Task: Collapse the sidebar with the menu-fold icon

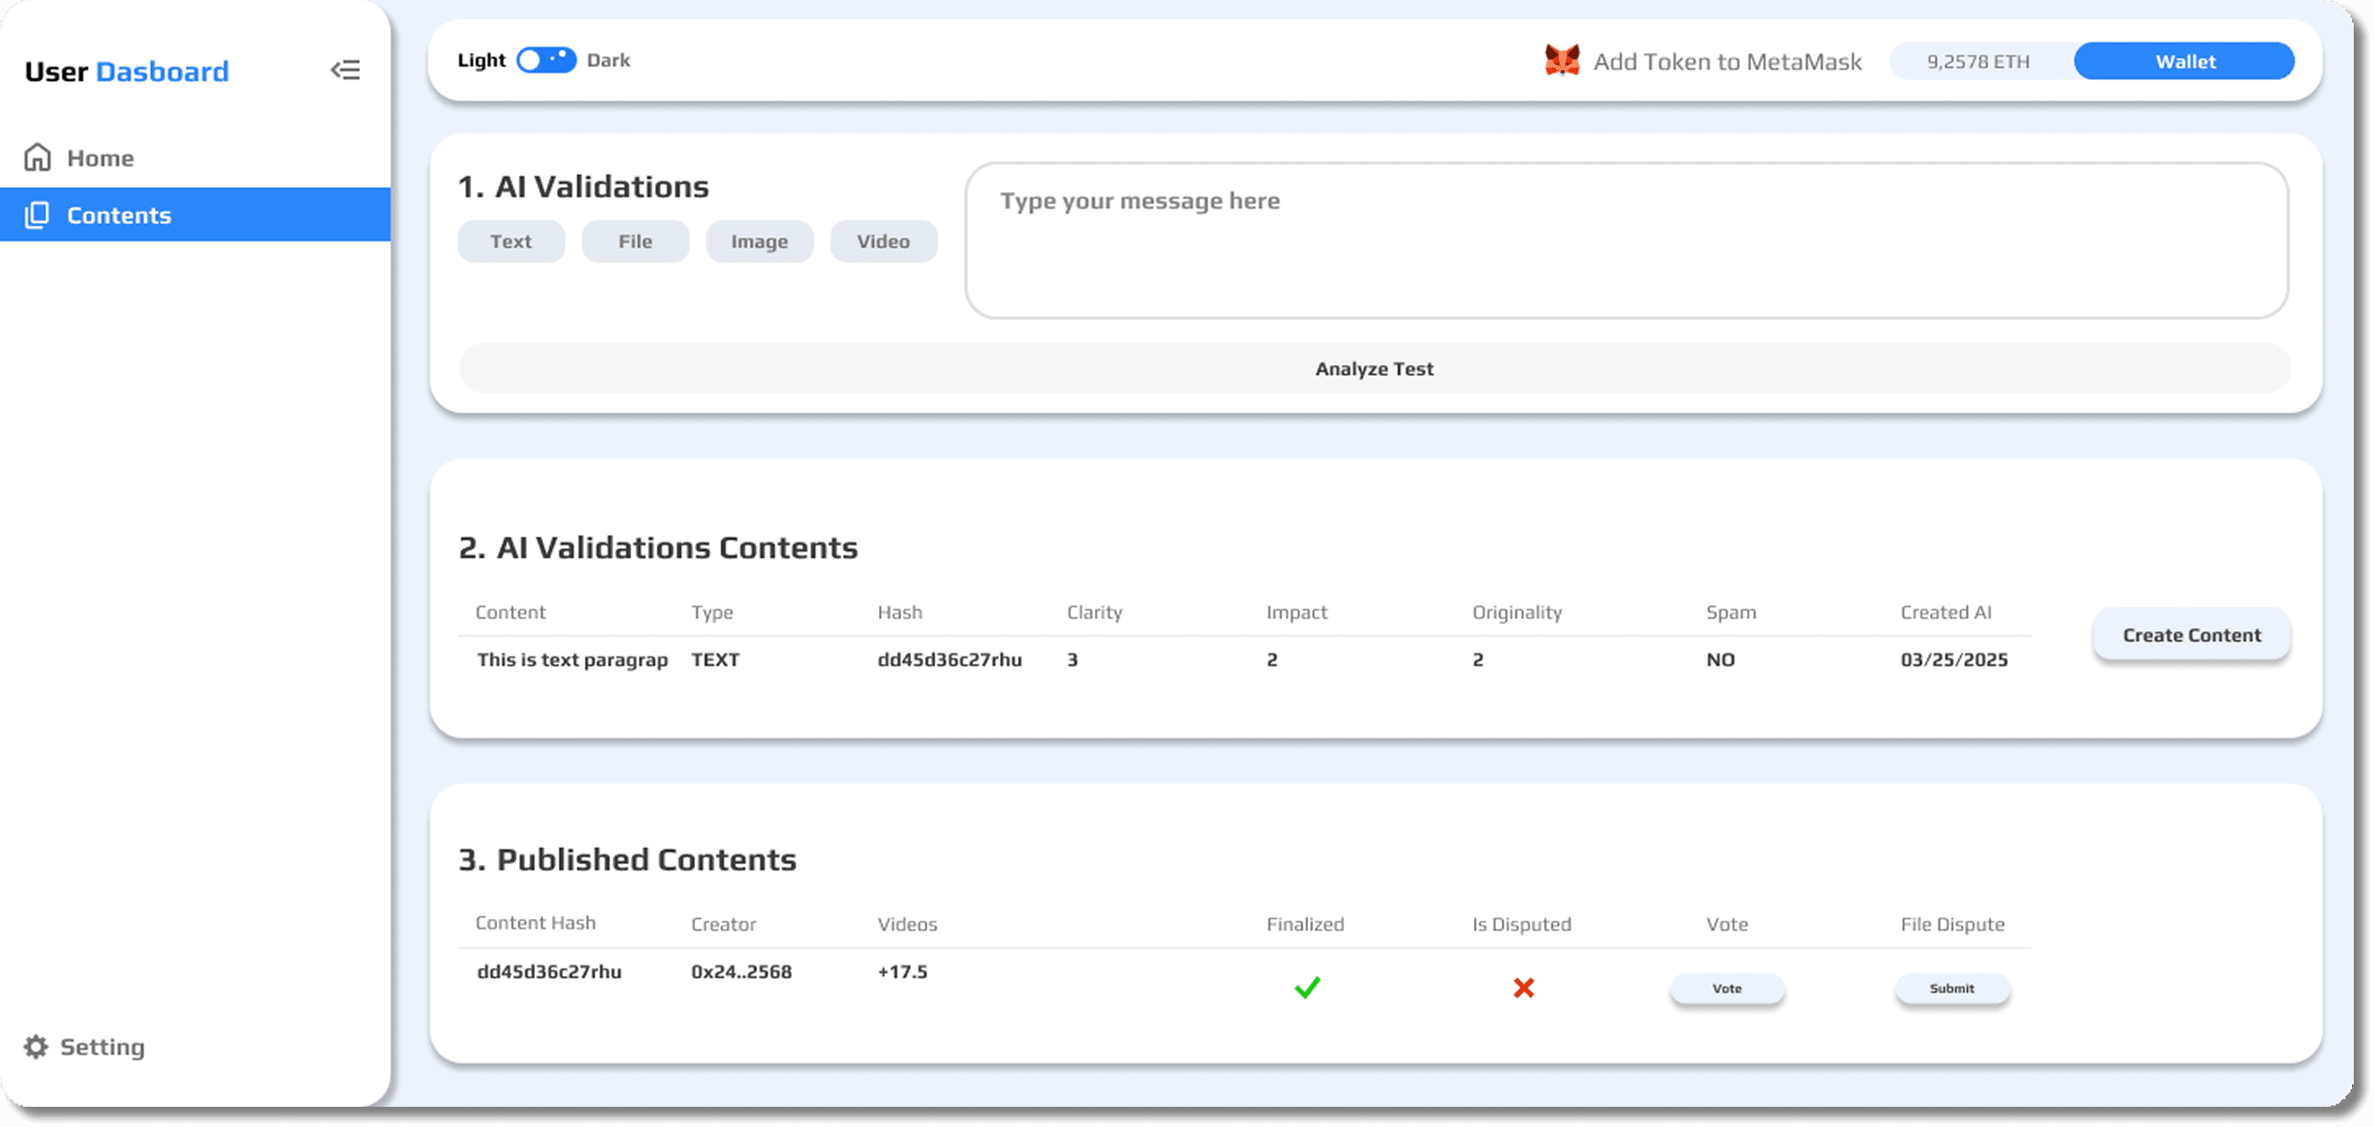Action: coord(346,71)
